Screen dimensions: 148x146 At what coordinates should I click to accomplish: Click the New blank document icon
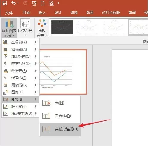pyautogui.click(x=43, y=3)
